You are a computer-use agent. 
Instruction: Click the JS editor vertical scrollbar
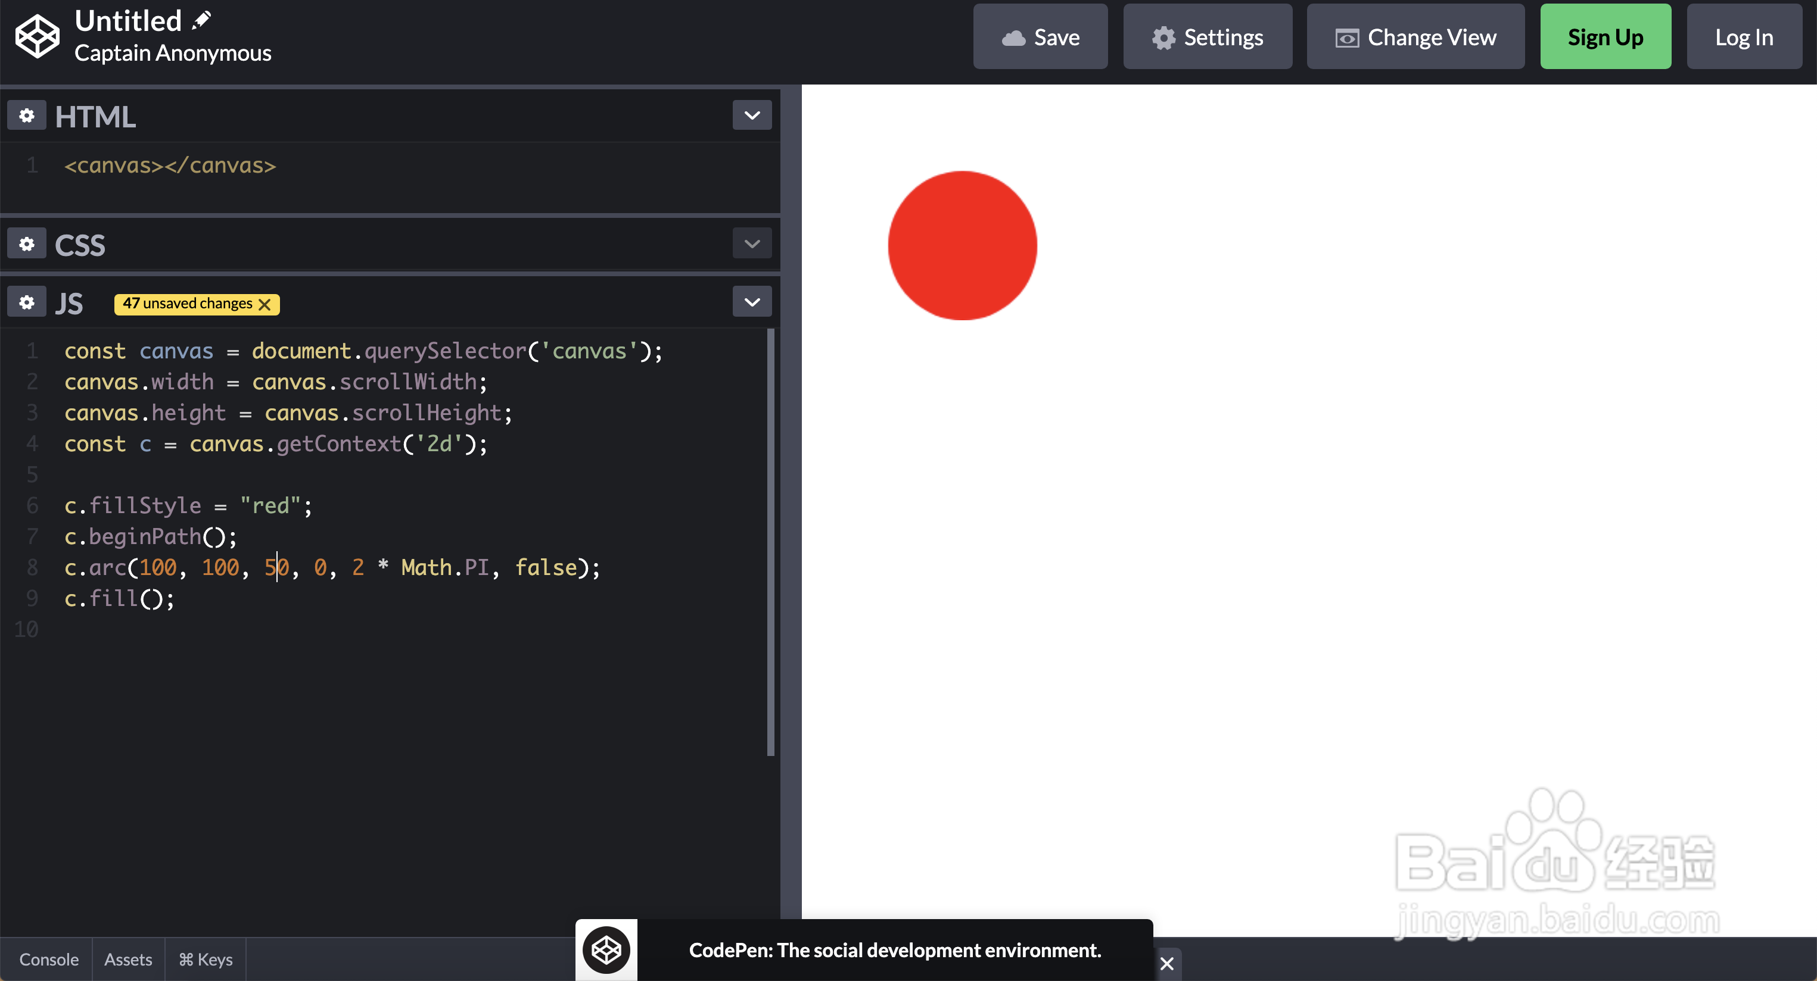tap(770, 543)
